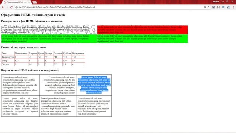
Task: Click the 'Вторник' column header
Action: 33,53
